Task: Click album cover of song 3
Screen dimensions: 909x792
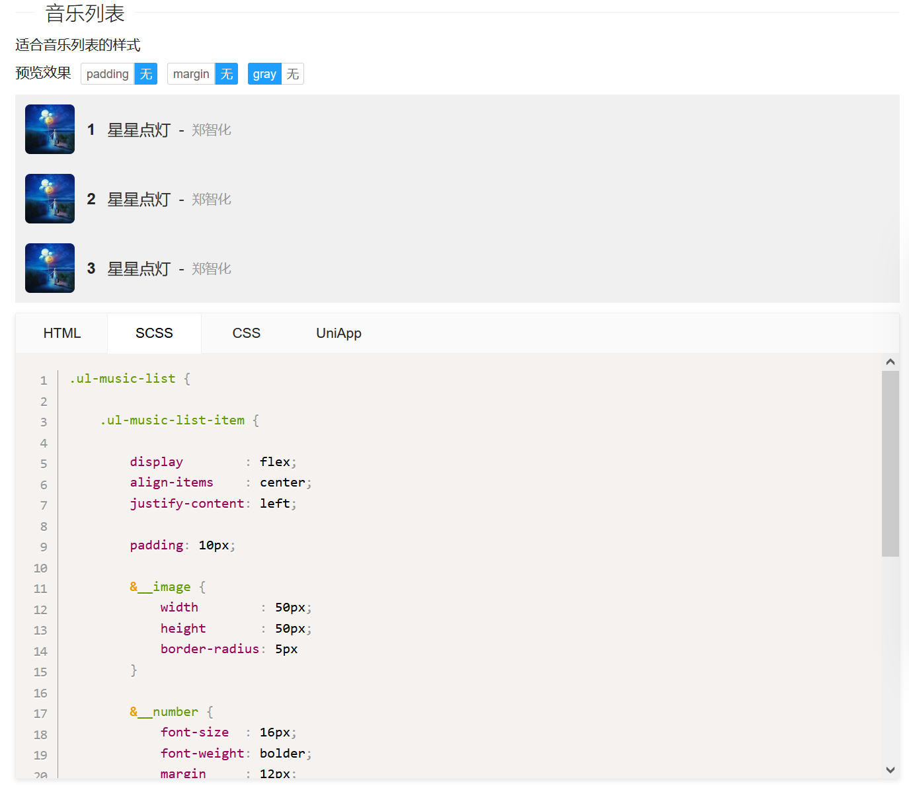Action: coord(50,268)
